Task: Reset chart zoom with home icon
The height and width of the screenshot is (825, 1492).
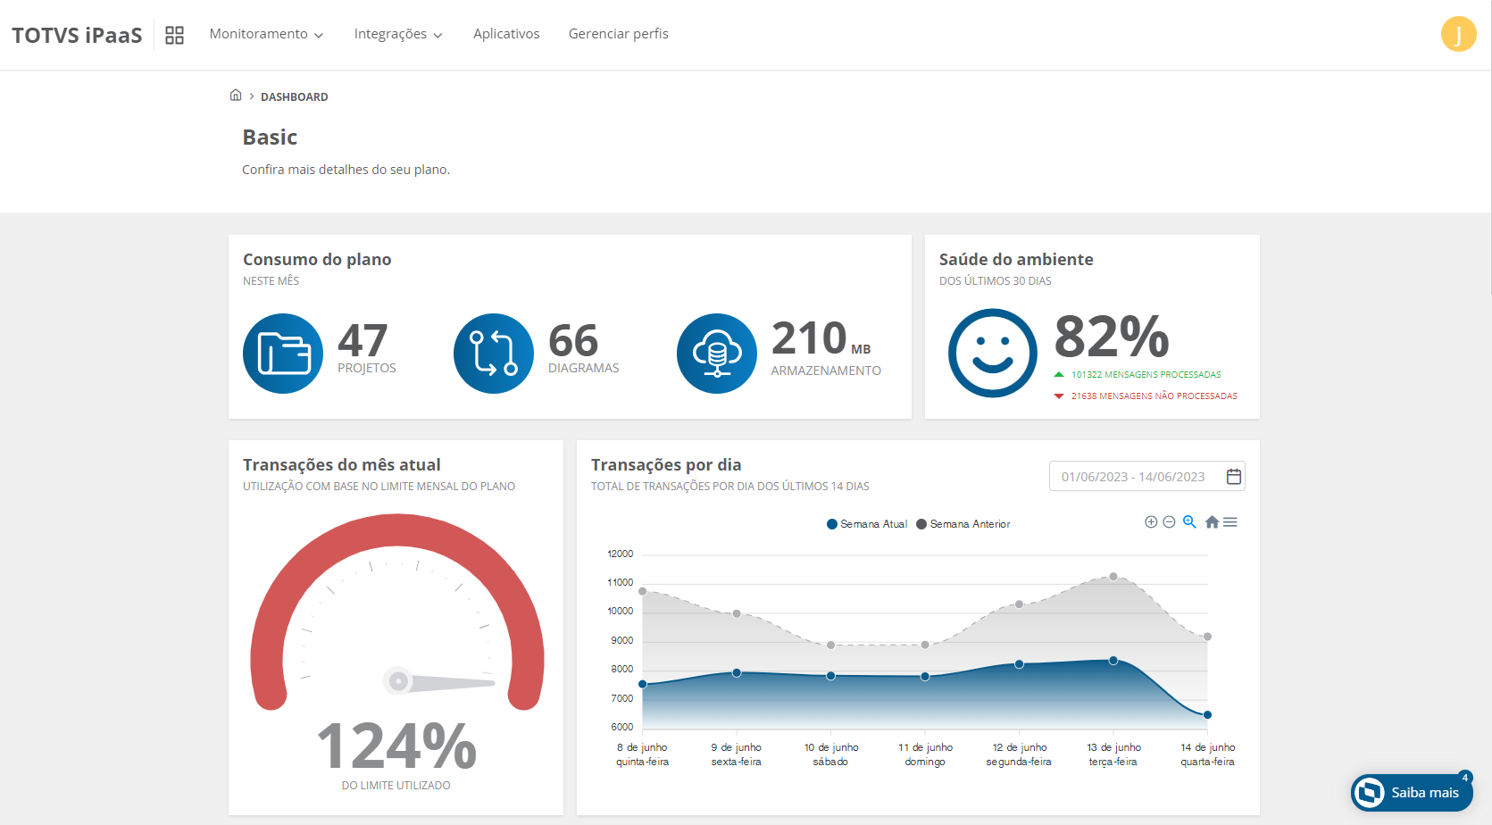Action: click(x=1212, y=522)
